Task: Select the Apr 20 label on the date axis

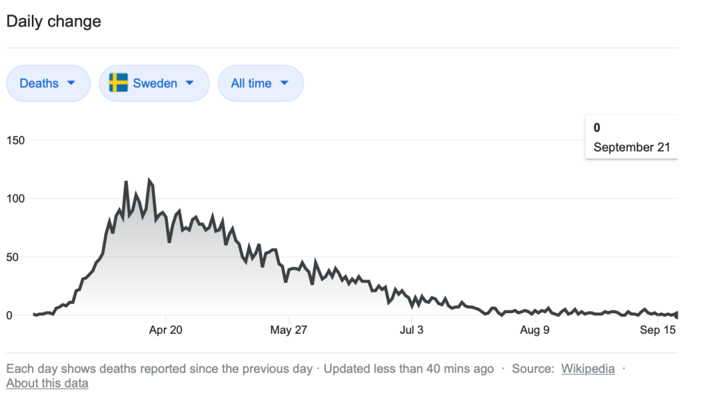Action: [x=166, y=330]
